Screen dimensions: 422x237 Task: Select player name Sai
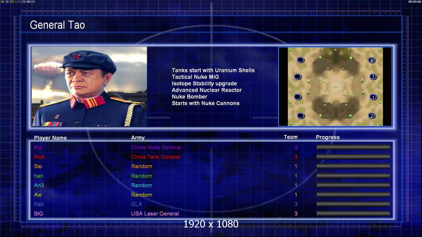tap(38, 166)
